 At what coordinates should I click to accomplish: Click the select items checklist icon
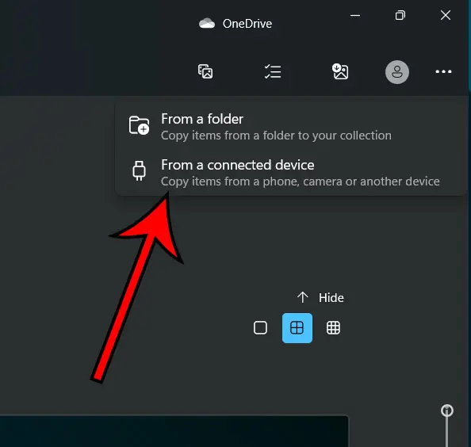click(273, 71)
